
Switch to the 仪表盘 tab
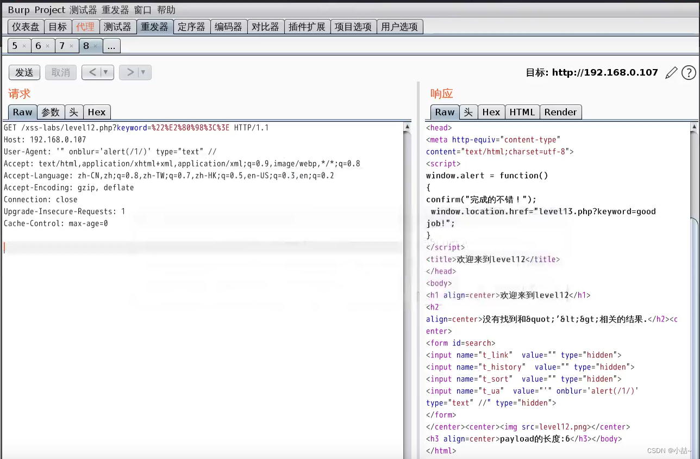26,27
